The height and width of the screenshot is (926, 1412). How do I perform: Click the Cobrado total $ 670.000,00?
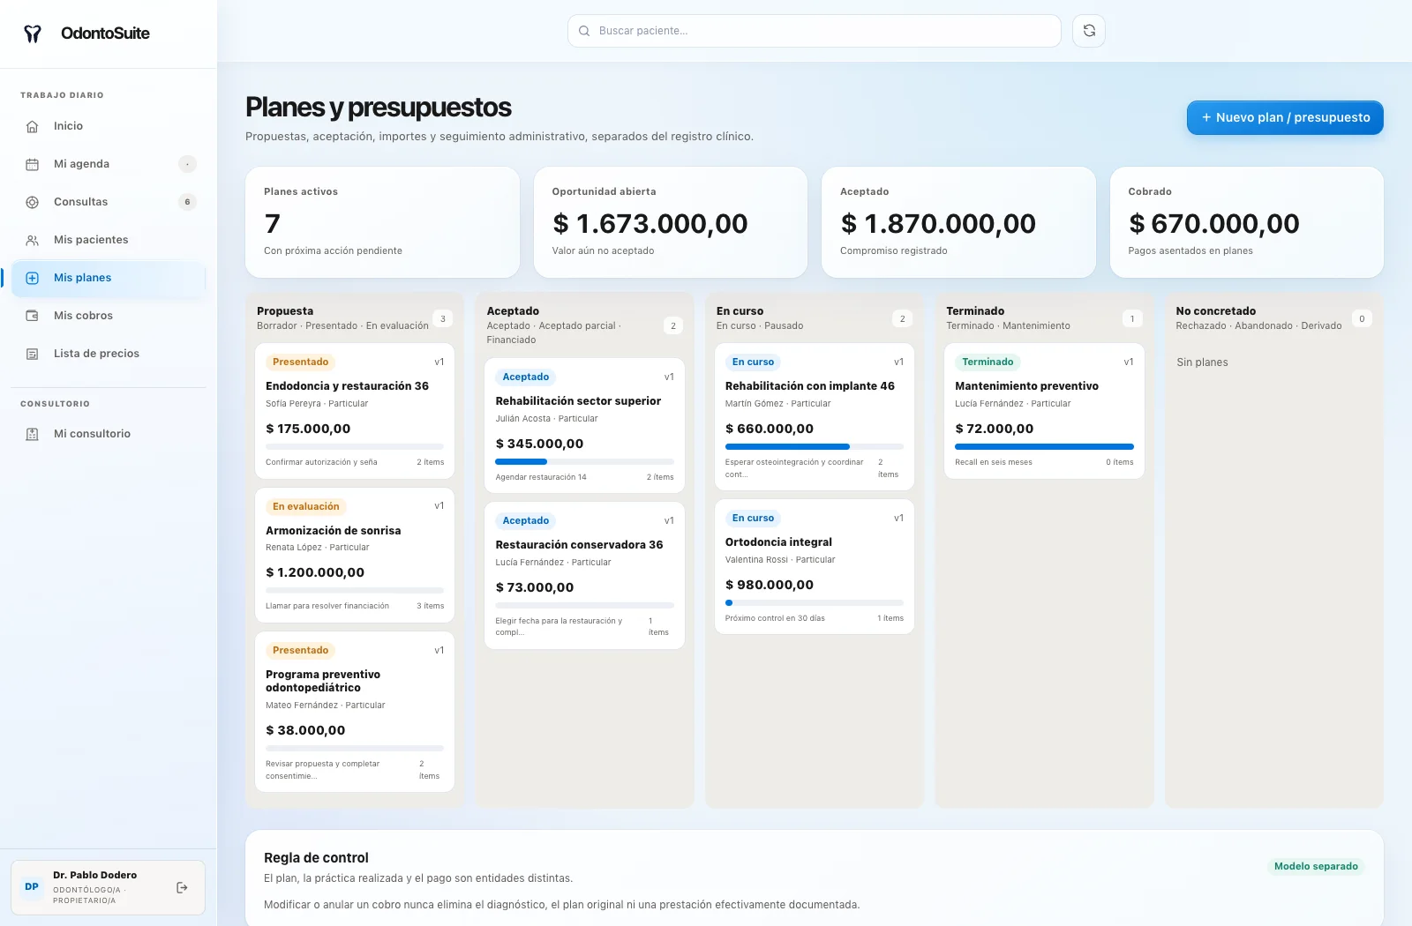pyautogui.click(x=1213, y=224)
